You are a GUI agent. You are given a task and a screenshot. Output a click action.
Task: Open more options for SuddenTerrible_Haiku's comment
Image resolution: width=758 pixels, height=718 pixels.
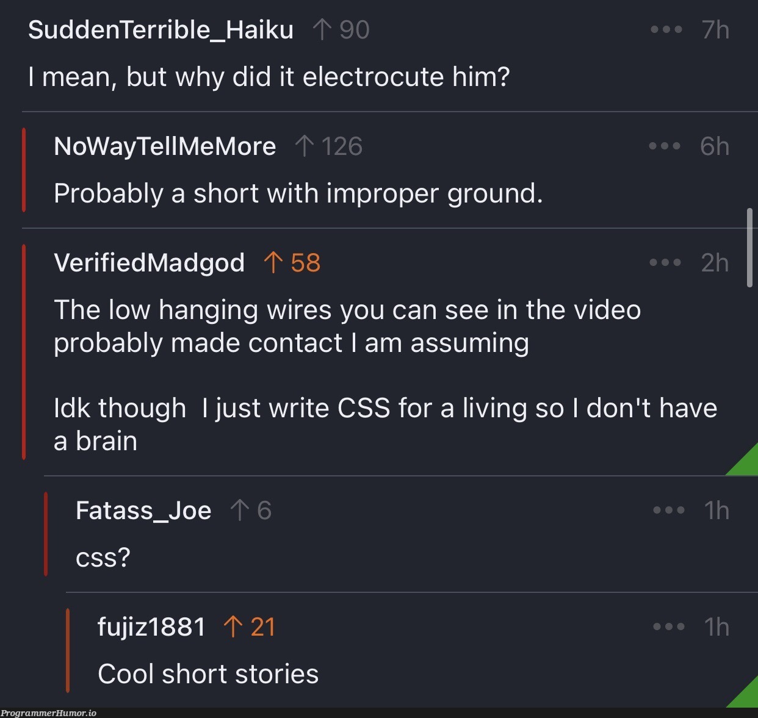(x=666, y=30)
